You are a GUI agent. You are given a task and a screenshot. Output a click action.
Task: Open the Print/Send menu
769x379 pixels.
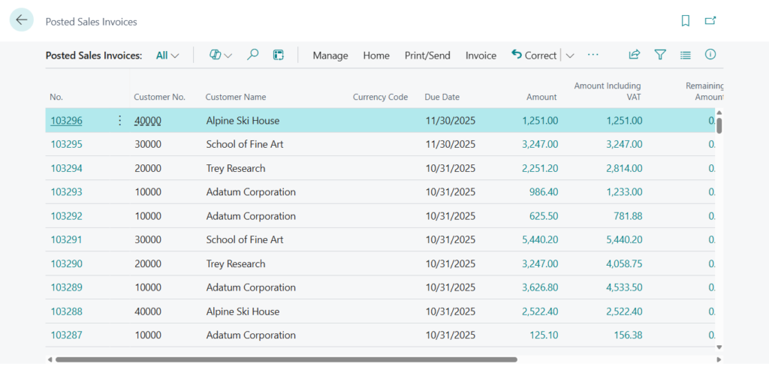coord(427,56)
